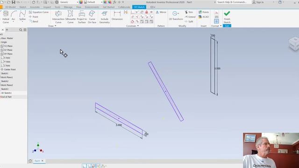Viewport: 299px width, 168px height.
Task: Start the Intersection Curve tool
Action: (58, 17)
